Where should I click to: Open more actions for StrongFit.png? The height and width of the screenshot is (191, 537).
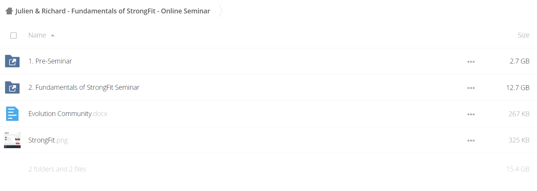[x=471, y=140]
